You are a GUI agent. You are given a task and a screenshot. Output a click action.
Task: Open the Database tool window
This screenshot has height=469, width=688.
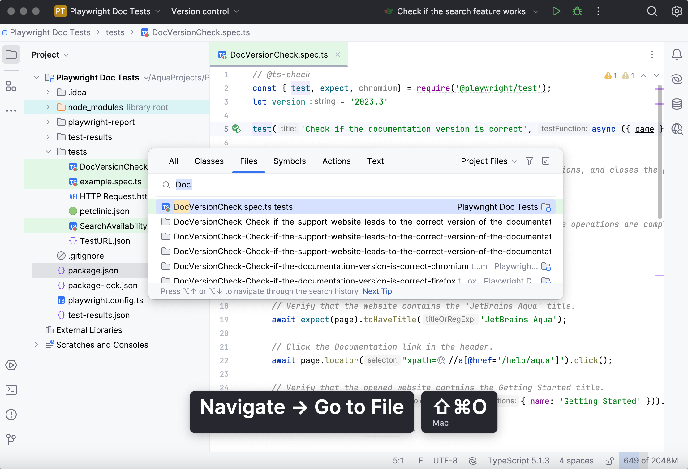677,104
